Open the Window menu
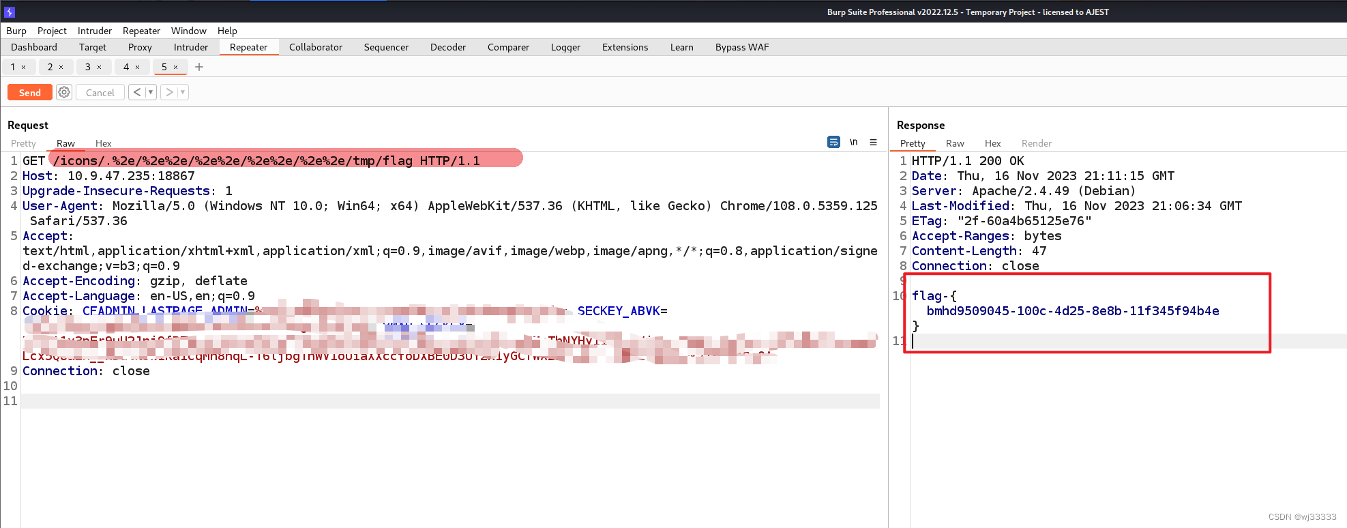The width and height of the screenshot is (1347, 528). pyautogui.click(x=189, y=31)
